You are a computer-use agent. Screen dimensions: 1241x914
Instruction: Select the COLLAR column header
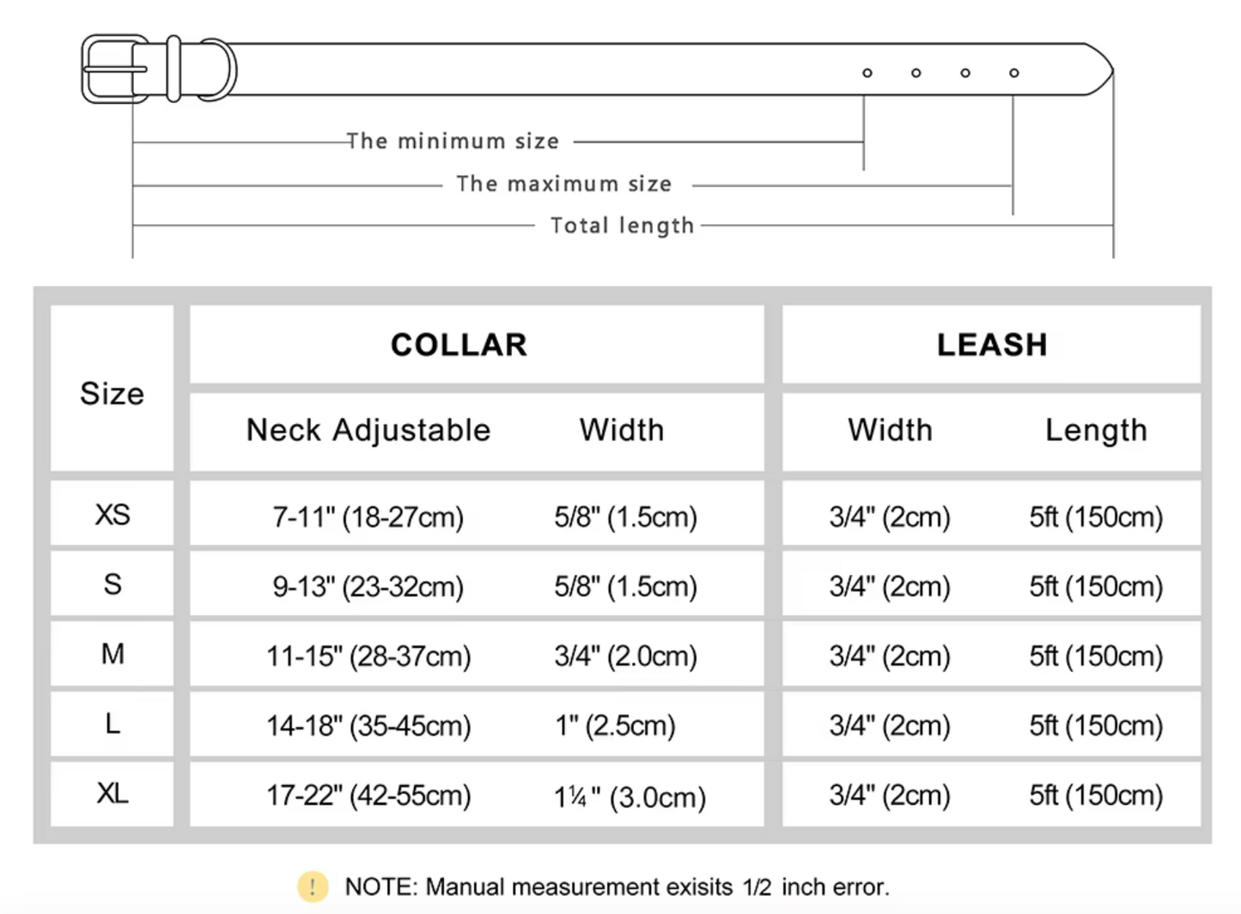(x=459, y=345)
